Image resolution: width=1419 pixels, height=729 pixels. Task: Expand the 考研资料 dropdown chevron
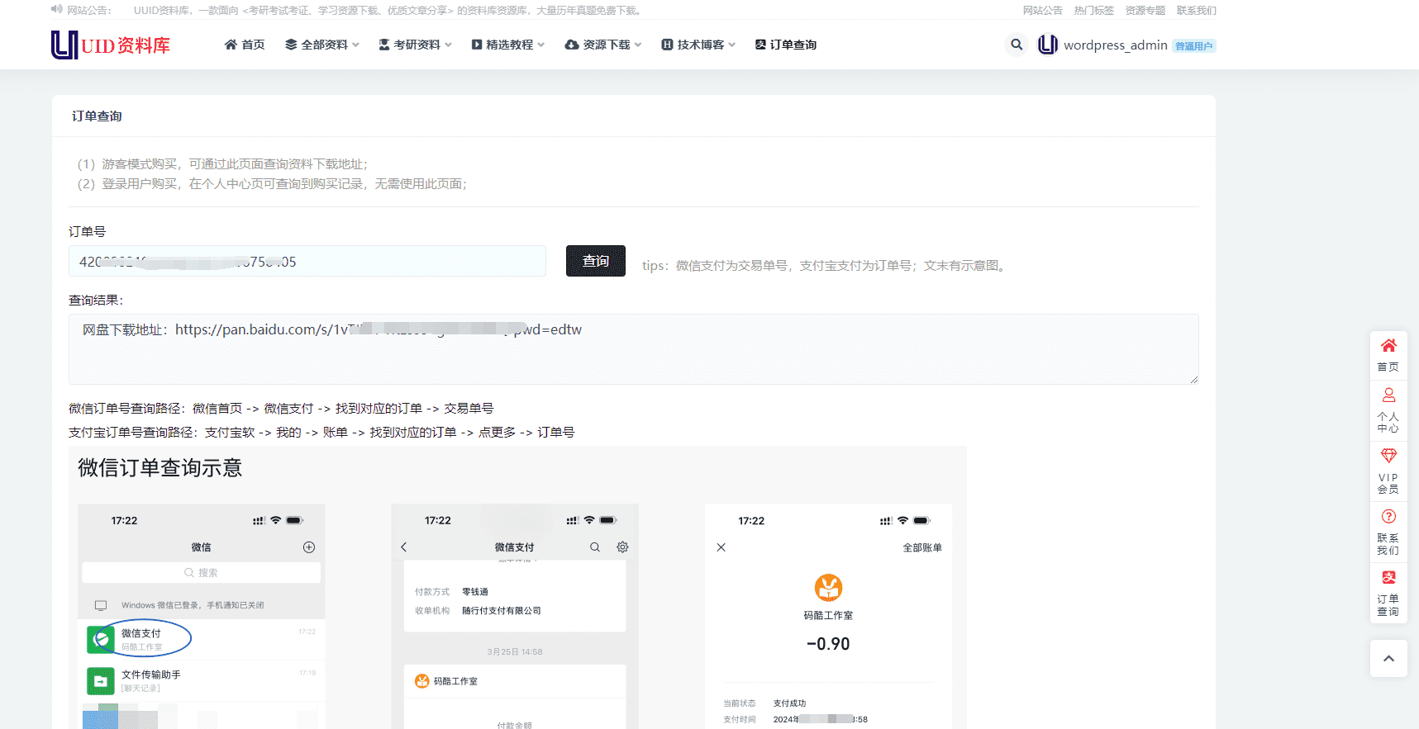click(x=448, y=45)
